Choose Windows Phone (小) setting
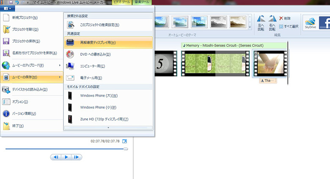Screen dimensions: 330x179 (108, 107)
